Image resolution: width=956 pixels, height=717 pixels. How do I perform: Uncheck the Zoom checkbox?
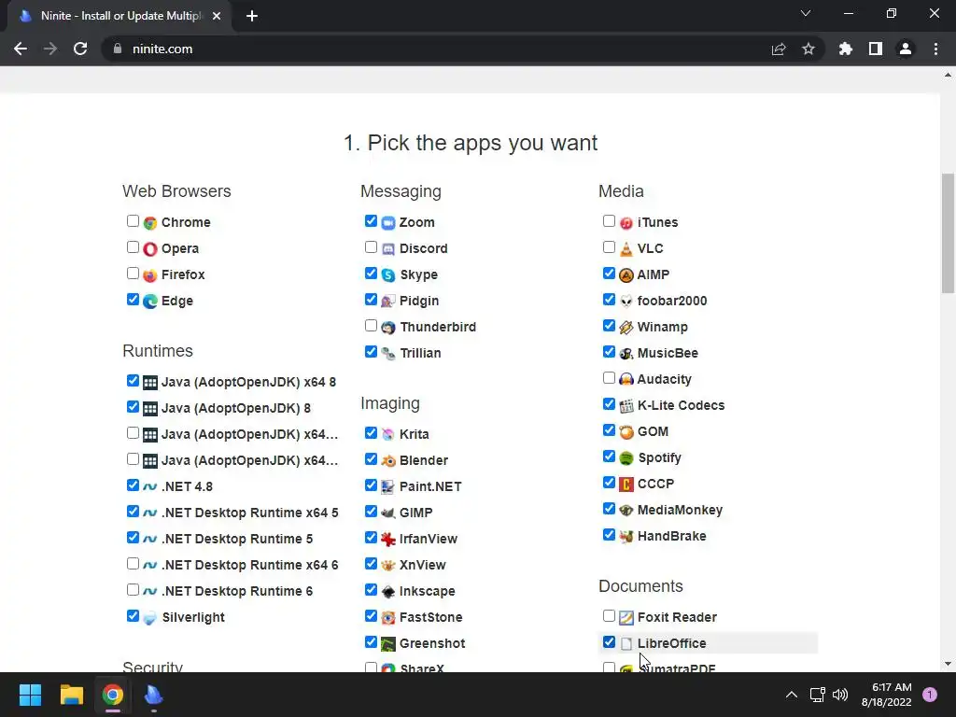tap(371, 220)
